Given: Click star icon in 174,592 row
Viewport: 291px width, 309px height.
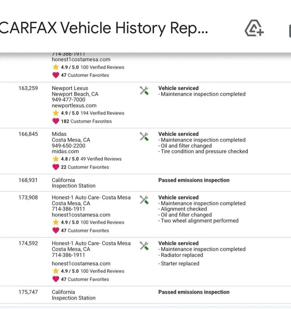Looking at the screenshot, I should (x=56, y=271).
